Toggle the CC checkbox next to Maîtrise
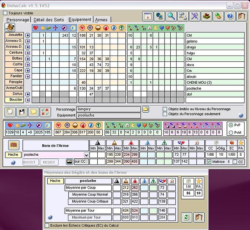 pyautogui.click(x=235, y=162)
